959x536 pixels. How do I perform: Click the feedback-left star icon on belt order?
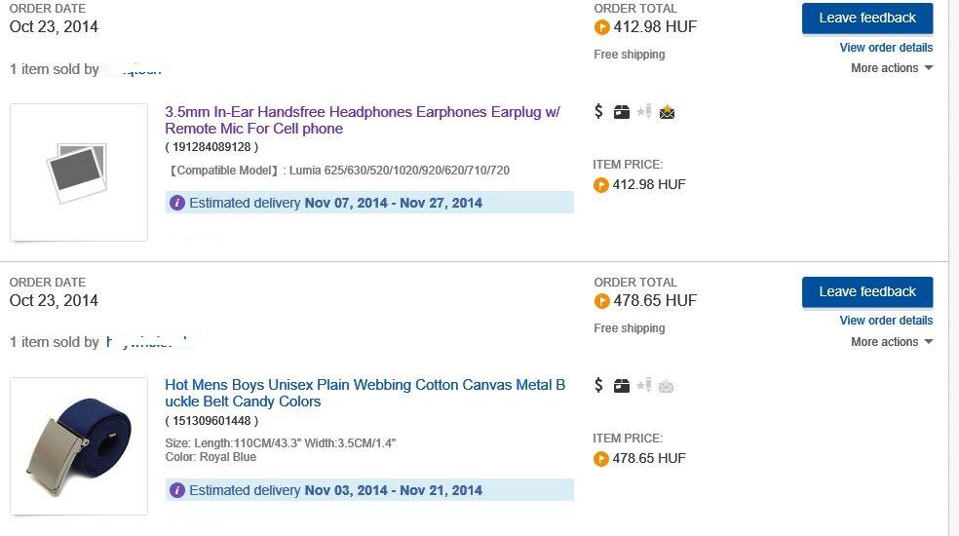(643, 386)
